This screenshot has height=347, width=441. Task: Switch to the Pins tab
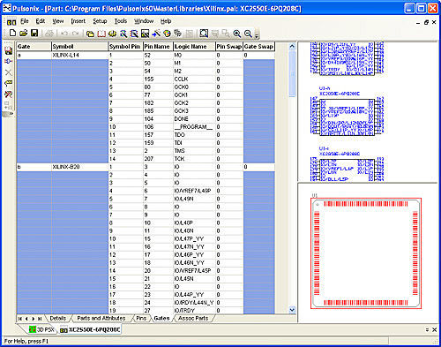pyautogui.click(x=141, y=318)
